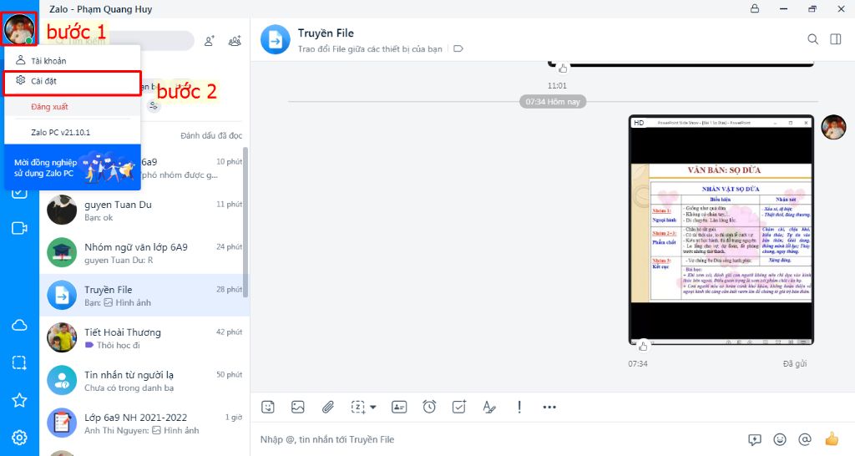
Task: Click the label tag icon in chat header
Action: coord(458,48)
